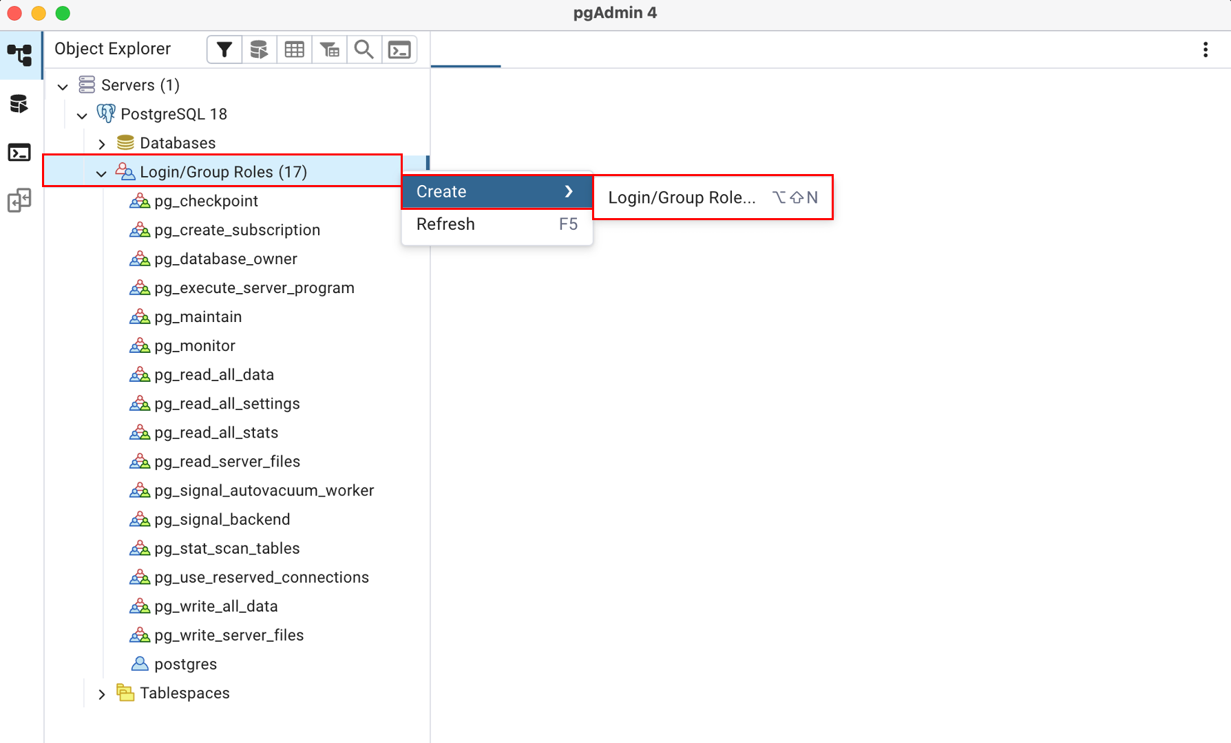Select the postgres login role
The height and width of the screenshot is (743, 1231).
point(186,664)
